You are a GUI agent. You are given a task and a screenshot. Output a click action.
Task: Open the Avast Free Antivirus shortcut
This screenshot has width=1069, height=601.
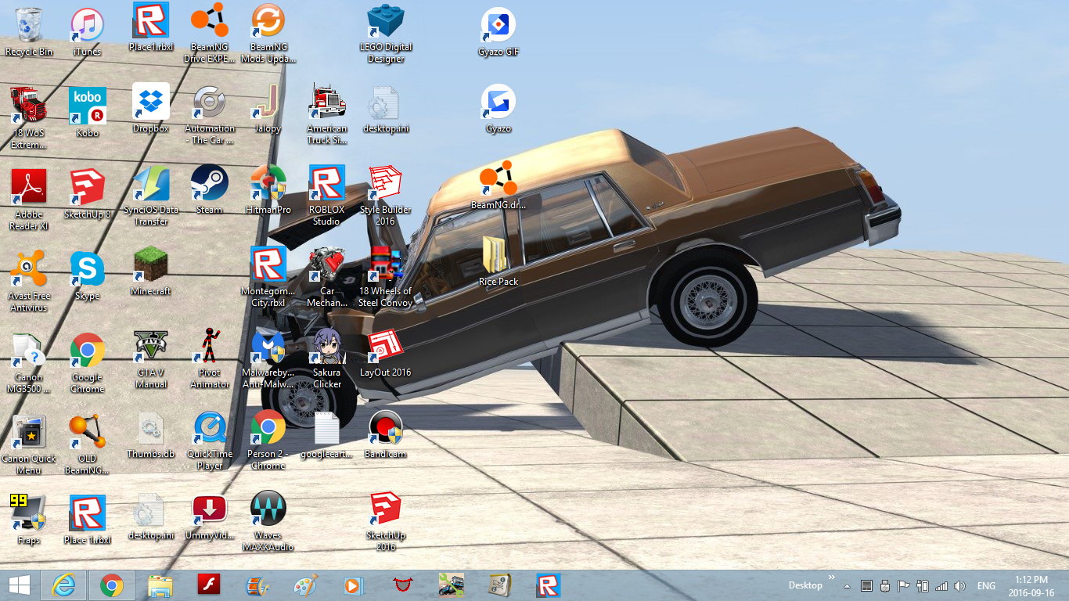point(29,282)
